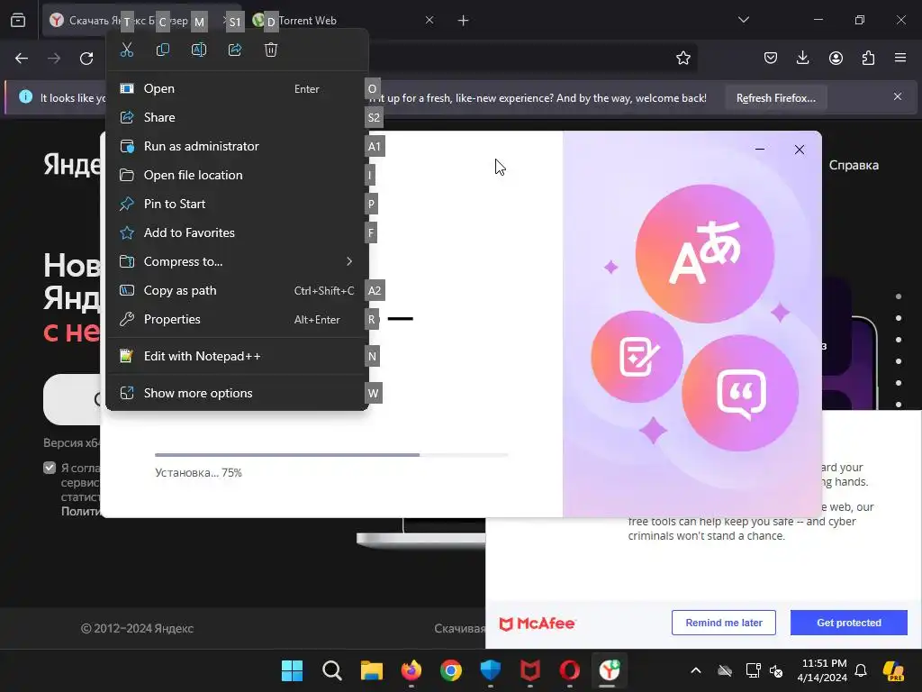The width and height of the screenshot is (922, 692).
Task: Open Properties from the context menu
Action: pyautogui.click(x=237, y=320)
